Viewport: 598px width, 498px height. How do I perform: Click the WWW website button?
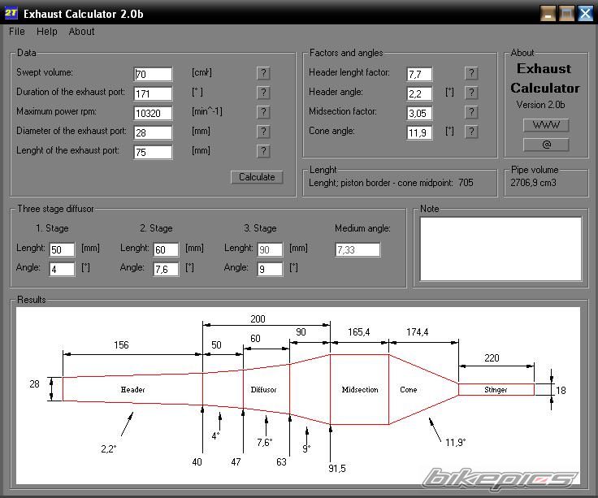click(x=545, y=125)
